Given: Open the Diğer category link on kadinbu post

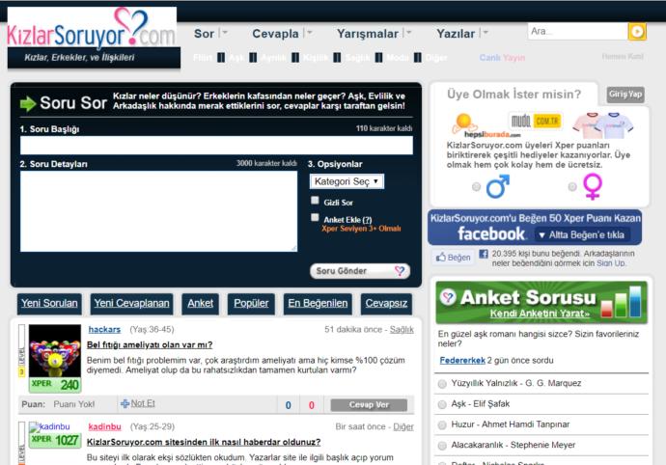Looking at the screenshot, I should coord(403,426).
